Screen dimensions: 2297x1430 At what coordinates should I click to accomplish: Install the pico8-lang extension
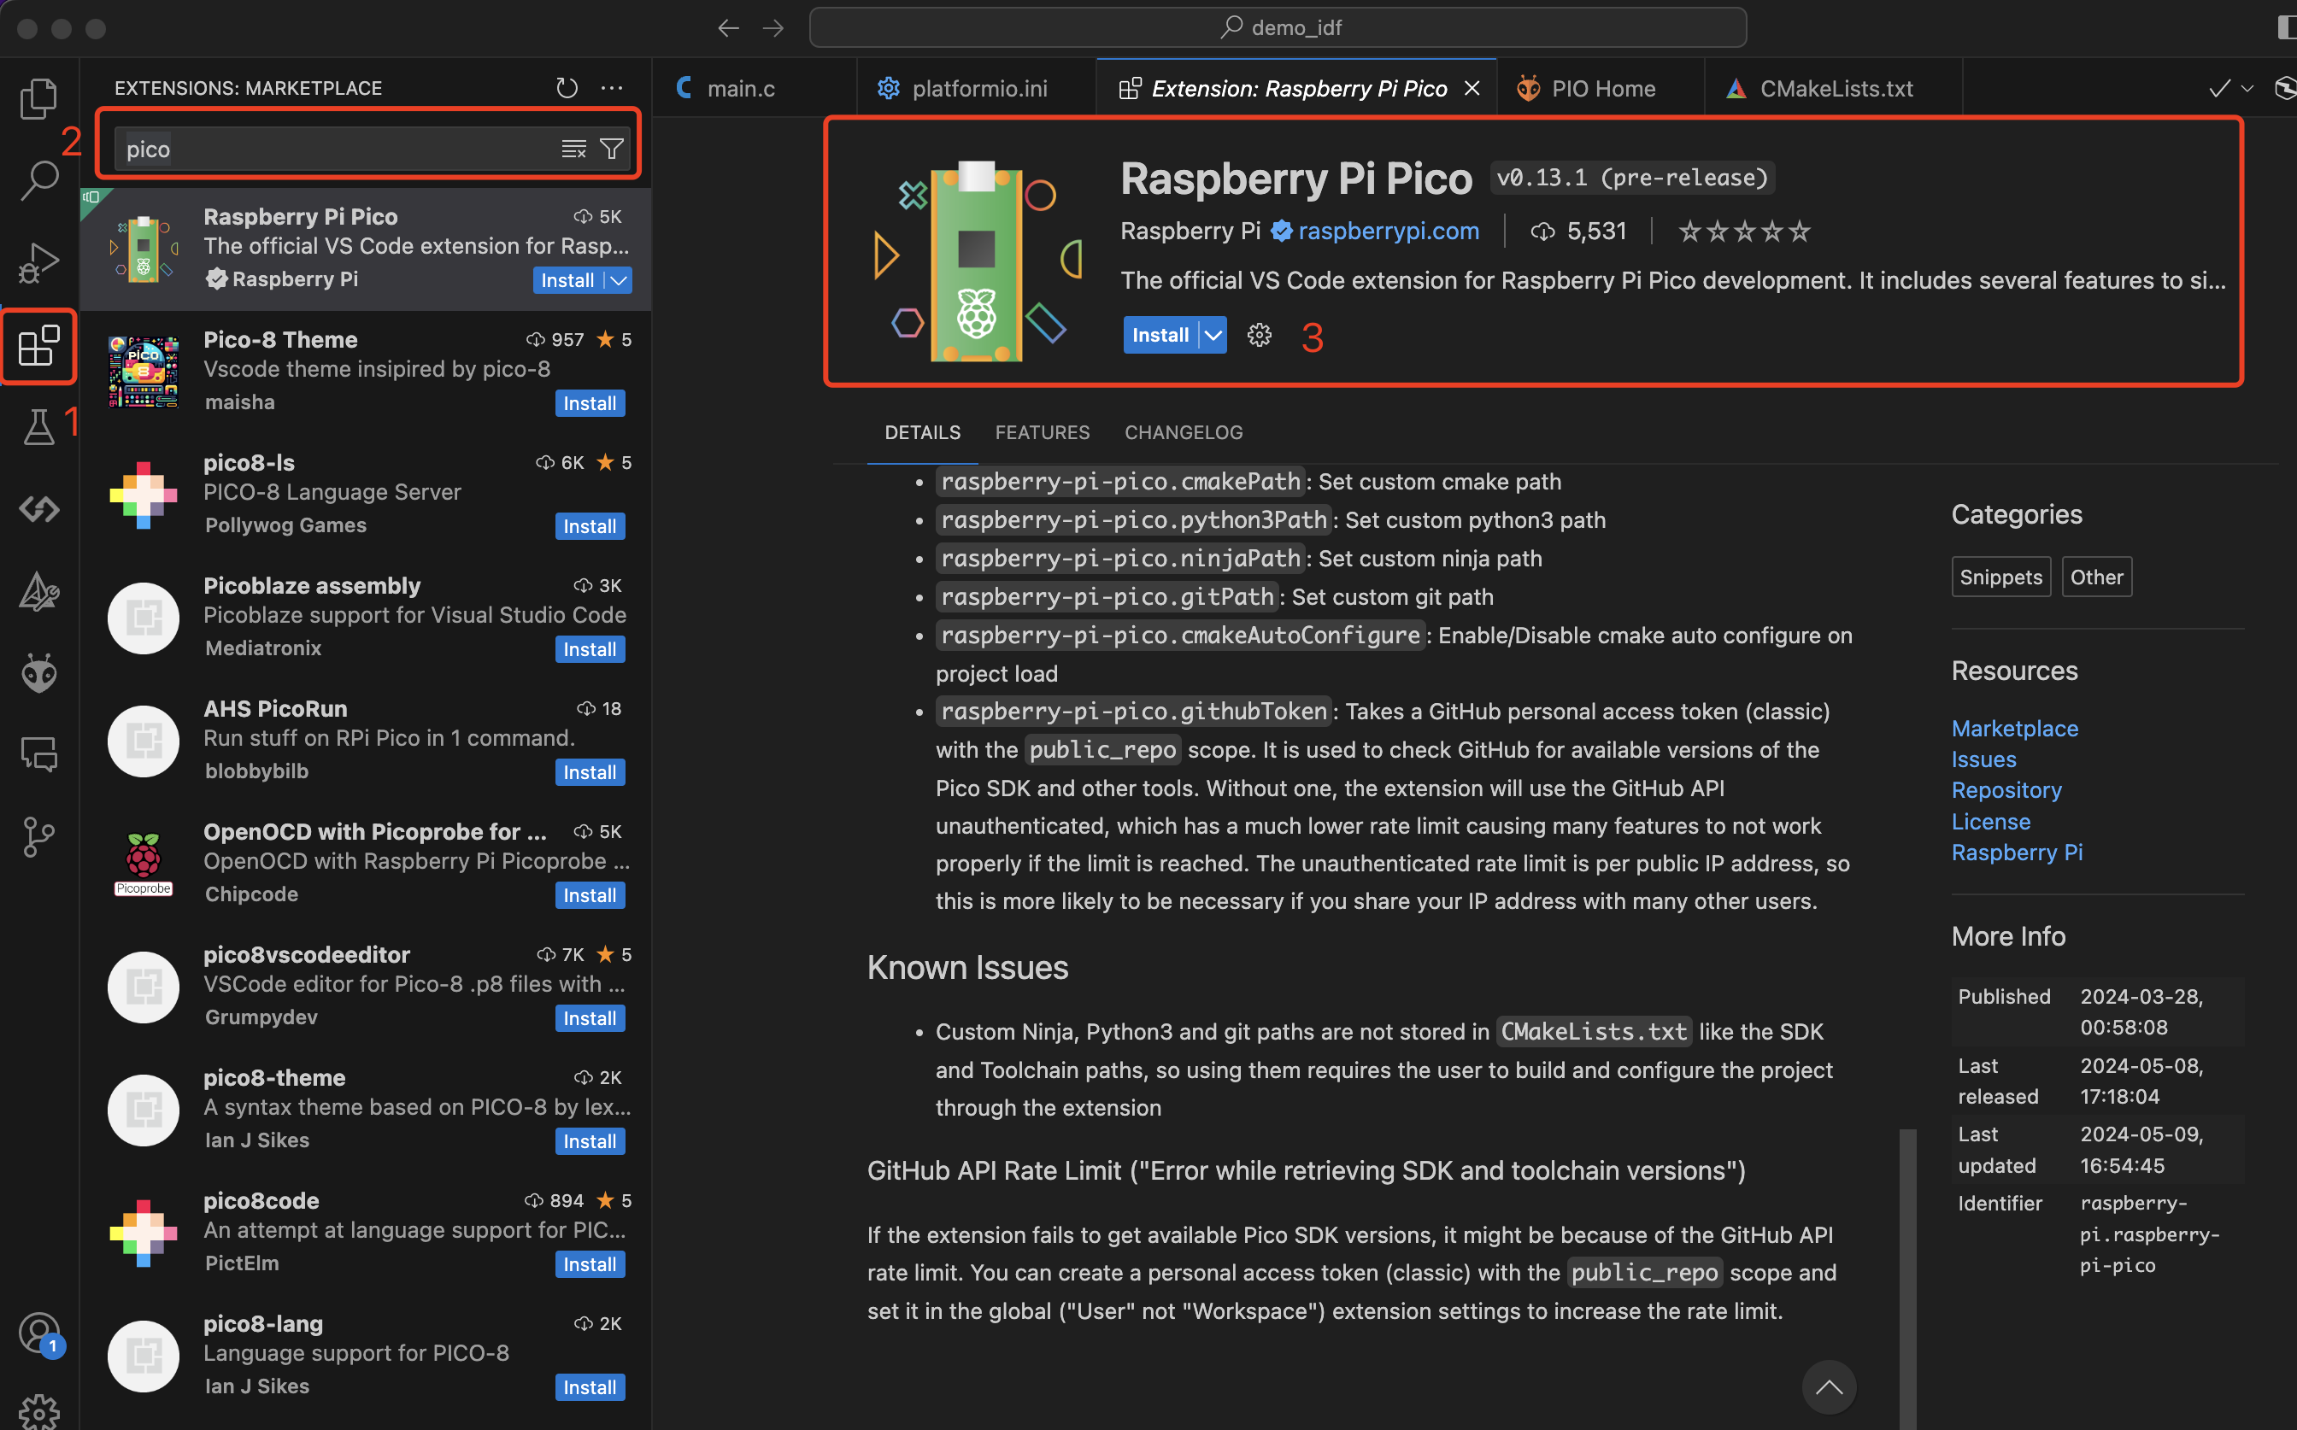[590, 1386]
